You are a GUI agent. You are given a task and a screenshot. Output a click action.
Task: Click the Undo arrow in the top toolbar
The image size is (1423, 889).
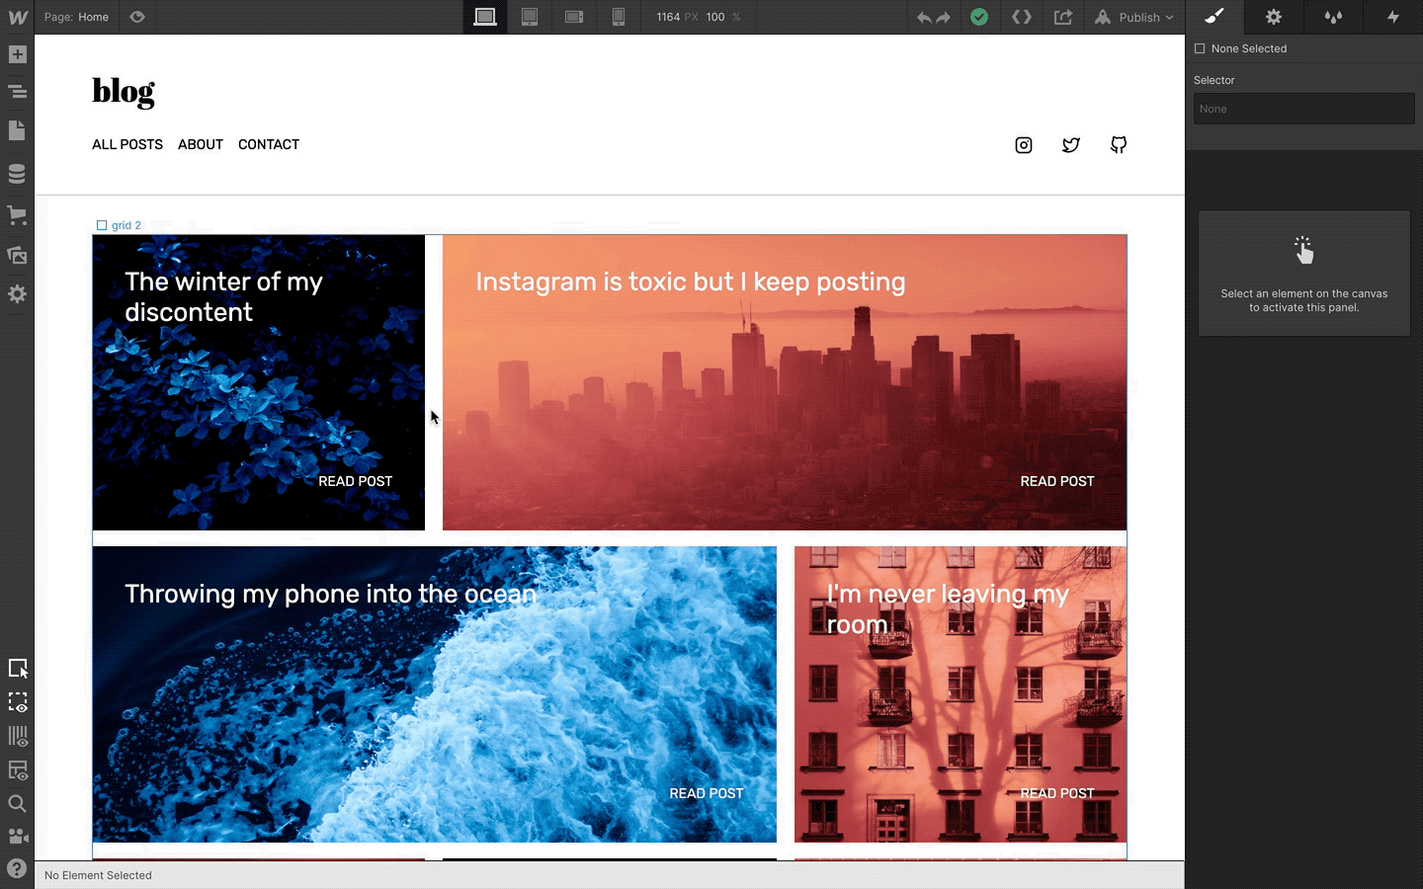click(922, 17)
